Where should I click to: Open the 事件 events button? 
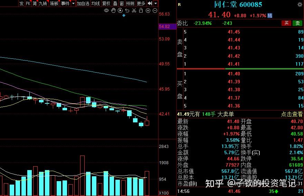coord(65,3)
